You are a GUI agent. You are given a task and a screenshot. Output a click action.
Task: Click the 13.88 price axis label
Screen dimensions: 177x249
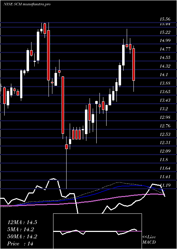tap(165, 83)
